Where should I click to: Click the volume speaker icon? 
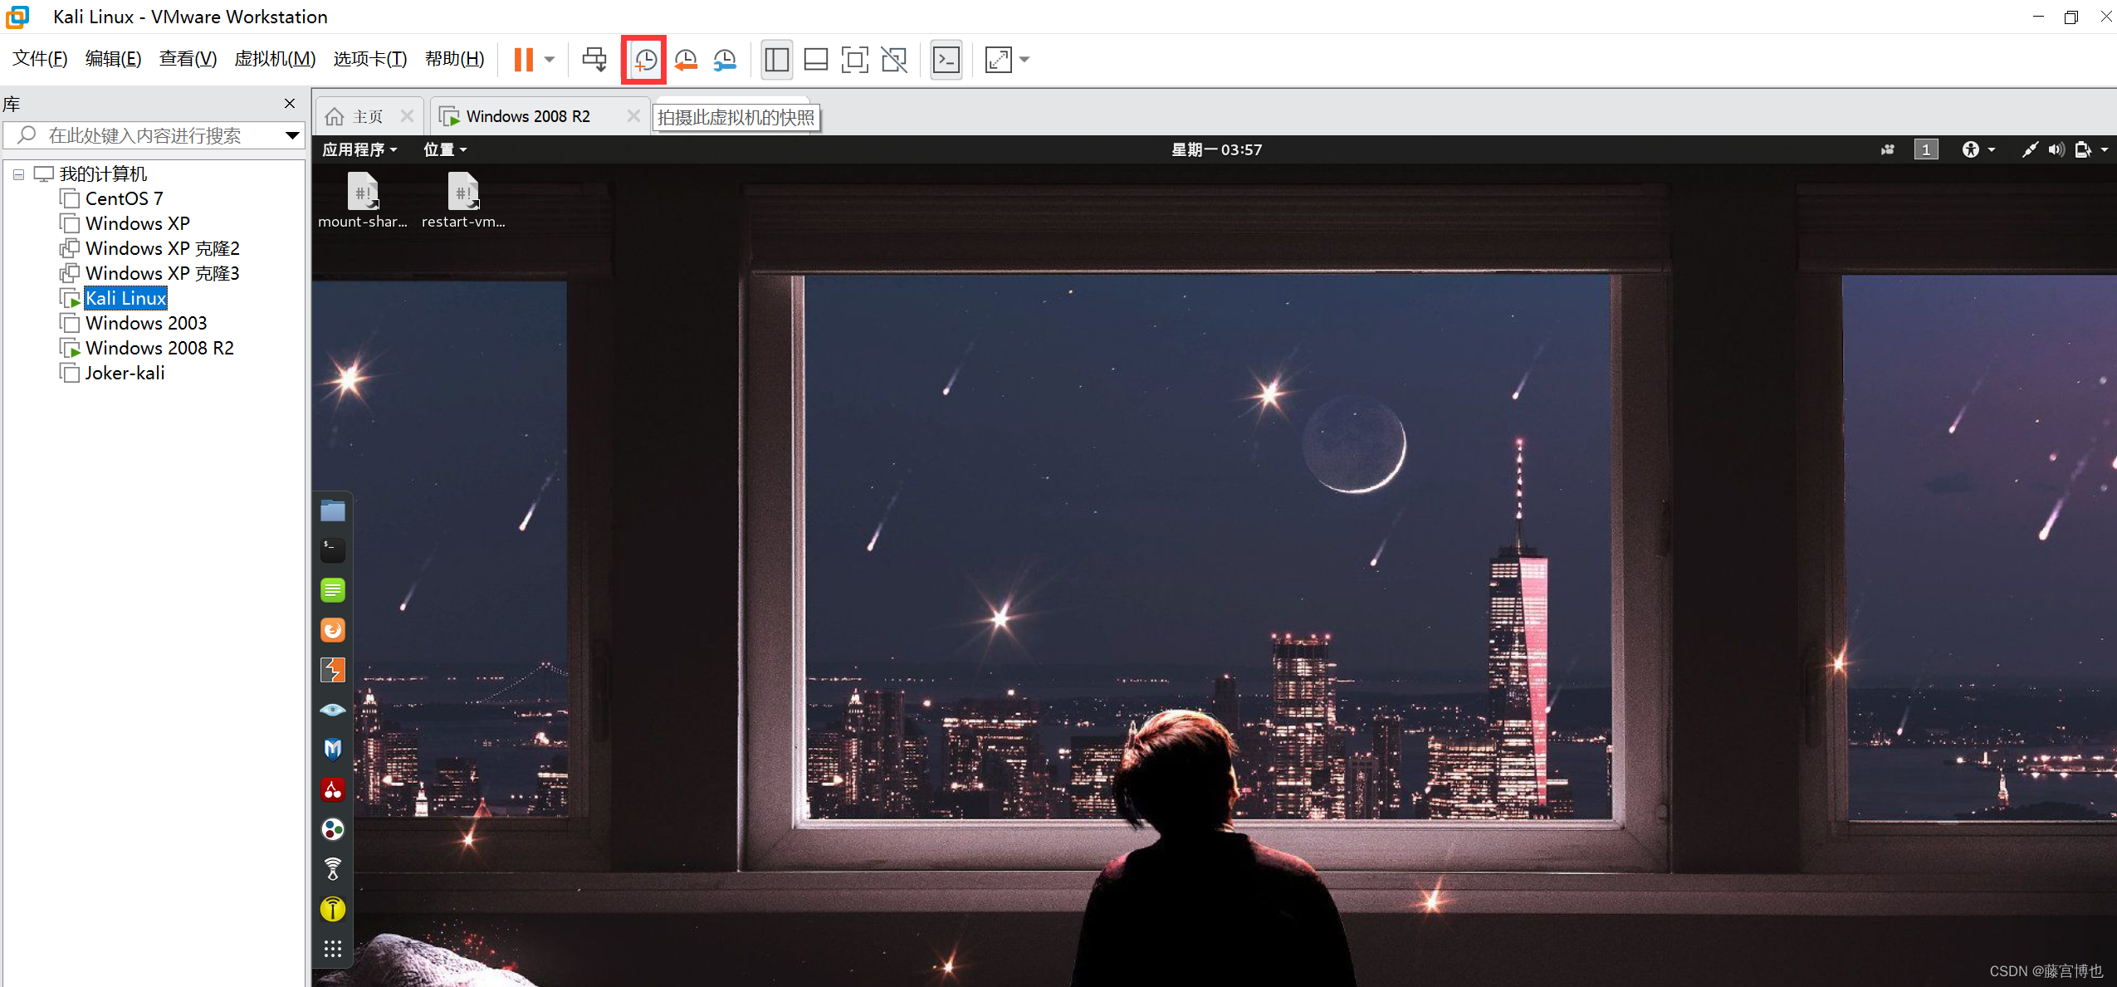2056,149
